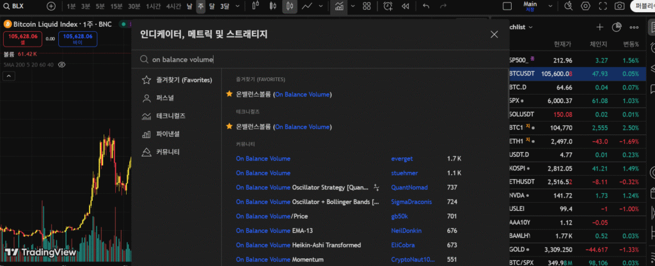
Task: Select the 날 daily interval
Action: 189,6
